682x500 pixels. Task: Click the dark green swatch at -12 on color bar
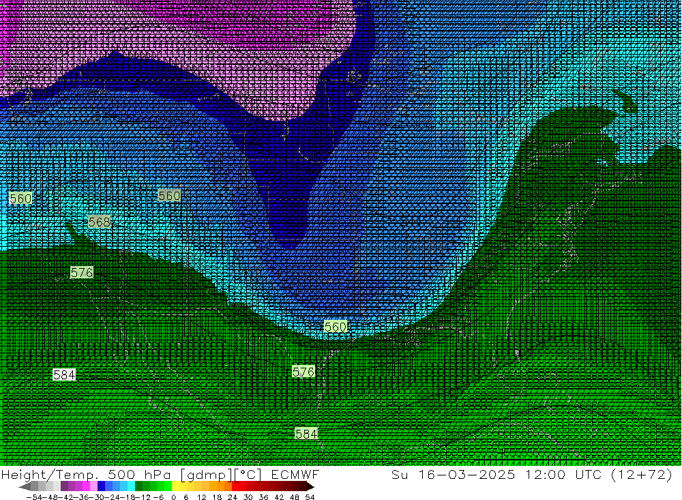click(138, 486)
